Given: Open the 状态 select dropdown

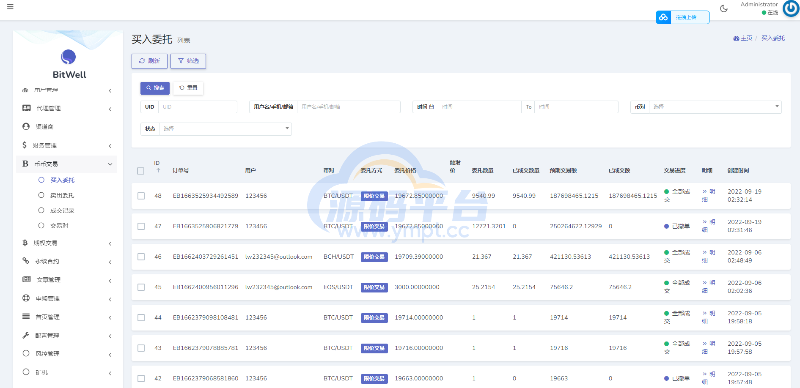Looking at the screenshot, I should pyautogui.click(x=225, y=129).
